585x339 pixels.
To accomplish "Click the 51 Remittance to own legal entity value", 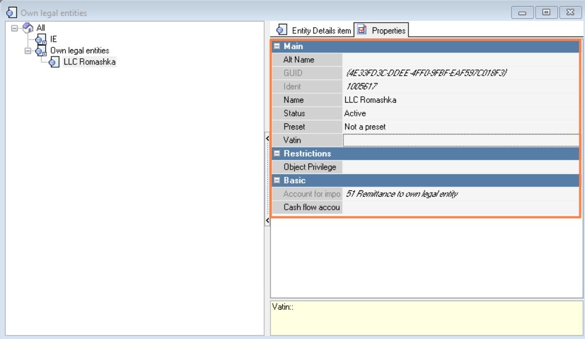I will (402, 194).
